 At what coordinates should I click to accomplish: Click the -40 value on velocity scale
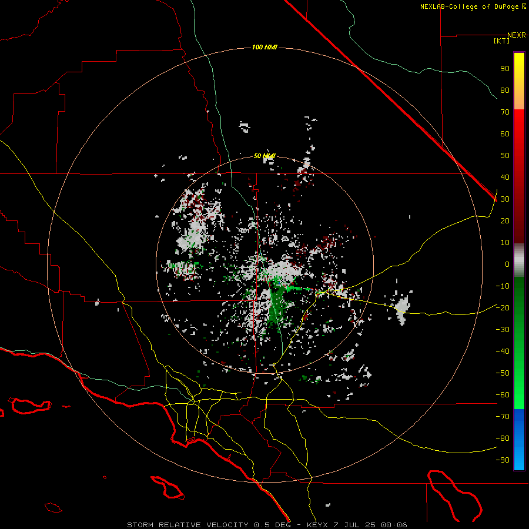[503, 351]
